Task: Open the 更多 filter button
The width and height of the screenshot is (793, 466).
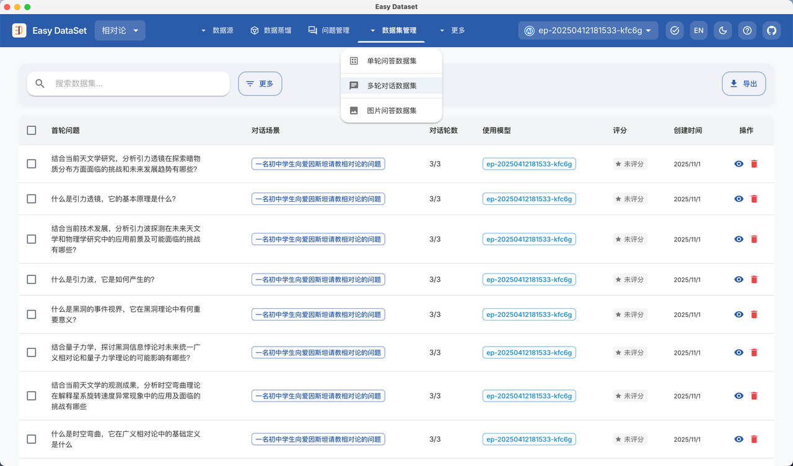Action: [260, 84]
